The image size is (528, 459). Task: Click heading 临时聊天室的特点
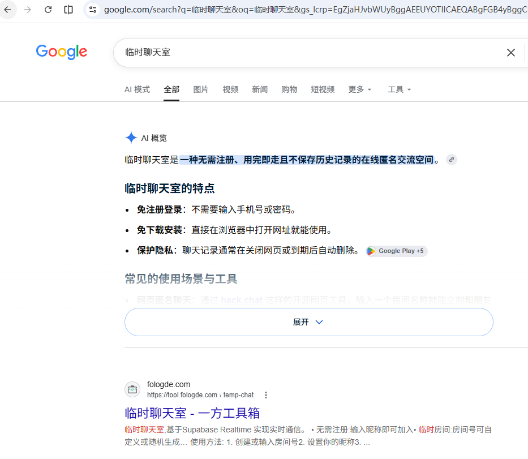tap(169, 188)
